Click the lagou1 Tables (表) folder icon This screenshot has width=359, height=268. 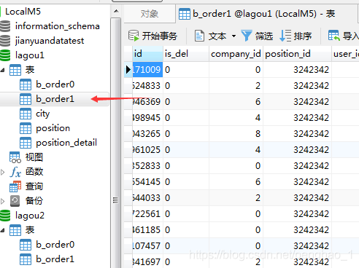(x=15, y=70)
